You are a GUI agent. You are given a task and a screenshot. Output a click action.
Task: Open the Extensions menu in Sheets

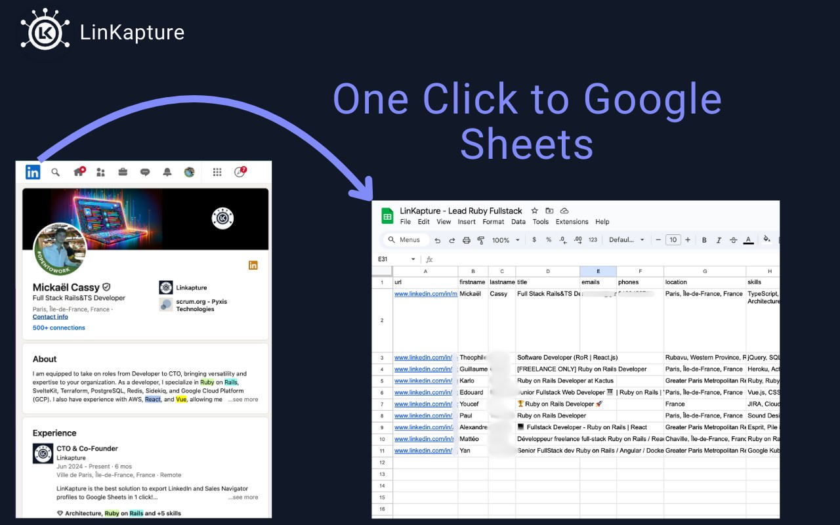tap(572, 222)
